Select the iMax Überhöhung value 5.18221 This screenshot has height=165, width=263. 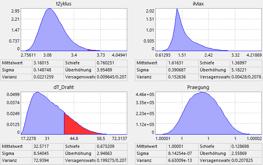237,70
